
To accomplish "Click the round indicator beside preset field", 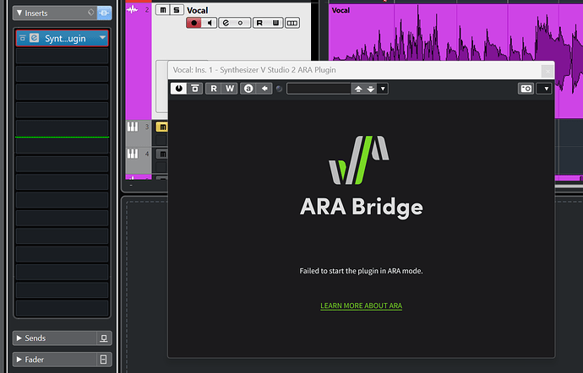I will 279,89.
